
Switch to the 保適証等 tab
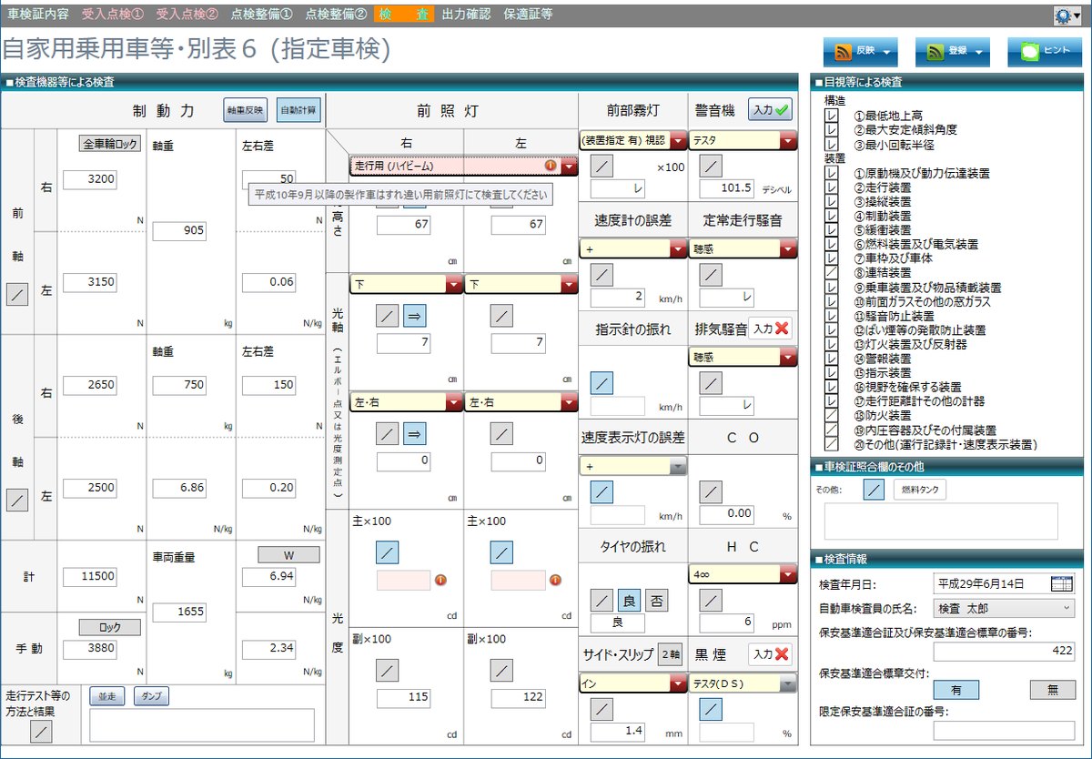[x=528, y=15]
